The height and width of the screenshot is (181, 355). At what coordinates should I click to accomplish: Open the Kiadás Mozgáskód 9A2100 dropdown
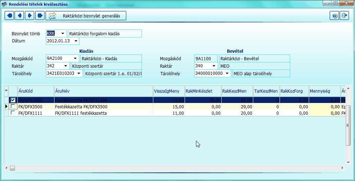click(x=75, y=58)
